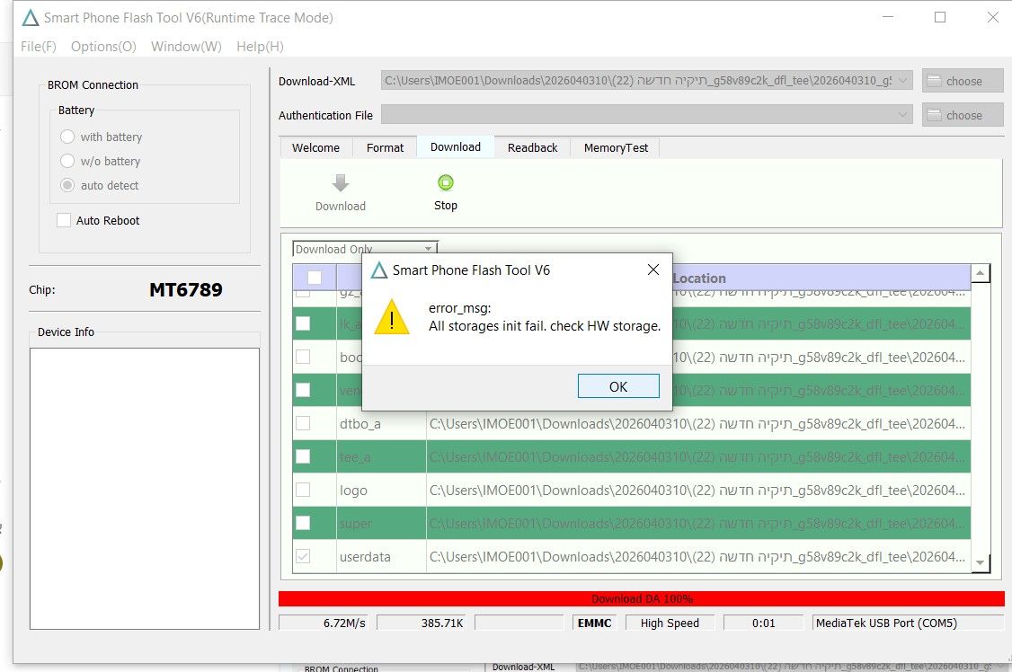Switch to the Format tab
The height and width of the screenshot is (672, 1012).
tap(385, 147)
